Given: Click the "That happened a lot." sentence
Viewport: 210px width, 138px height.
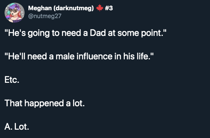Looking at the screenshot, I should pos(45,103).
